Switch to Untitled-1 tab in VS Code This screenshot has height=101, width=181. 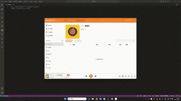pyautogui.click(x=10, y=4)
